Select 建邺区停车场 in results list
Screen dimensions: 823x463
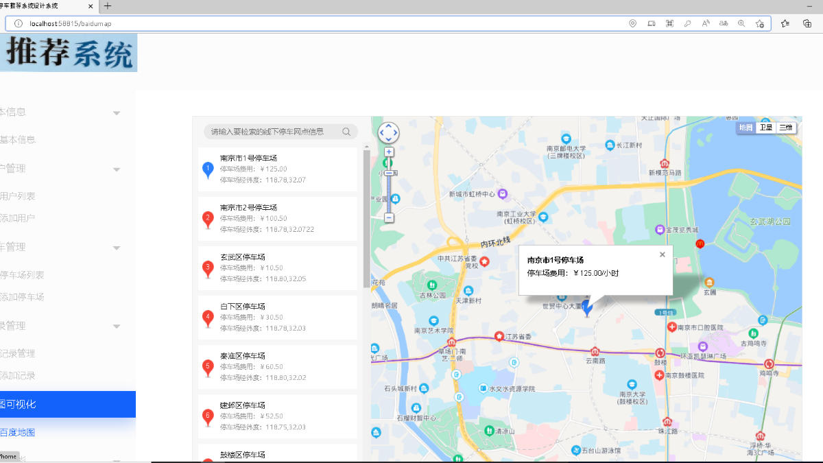tap(278, 416)
